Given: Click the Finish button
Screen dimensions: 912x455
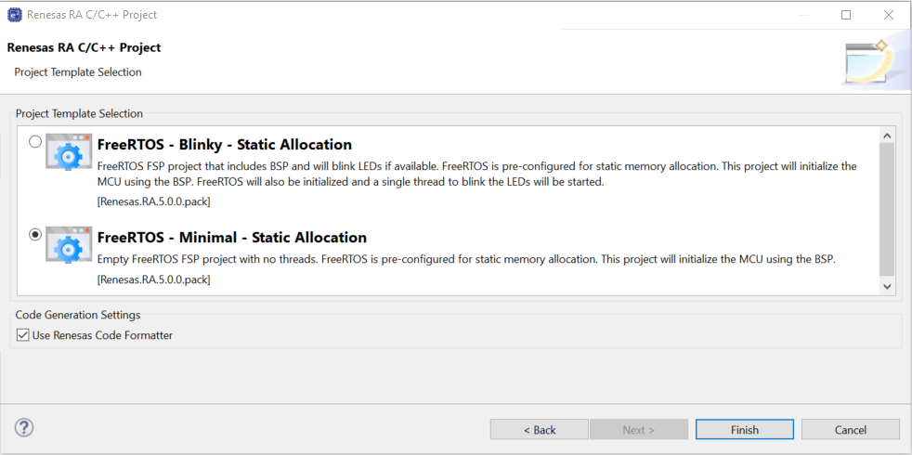Looking at the screenshot, I should pyautogui.click(x=745, y=430).
